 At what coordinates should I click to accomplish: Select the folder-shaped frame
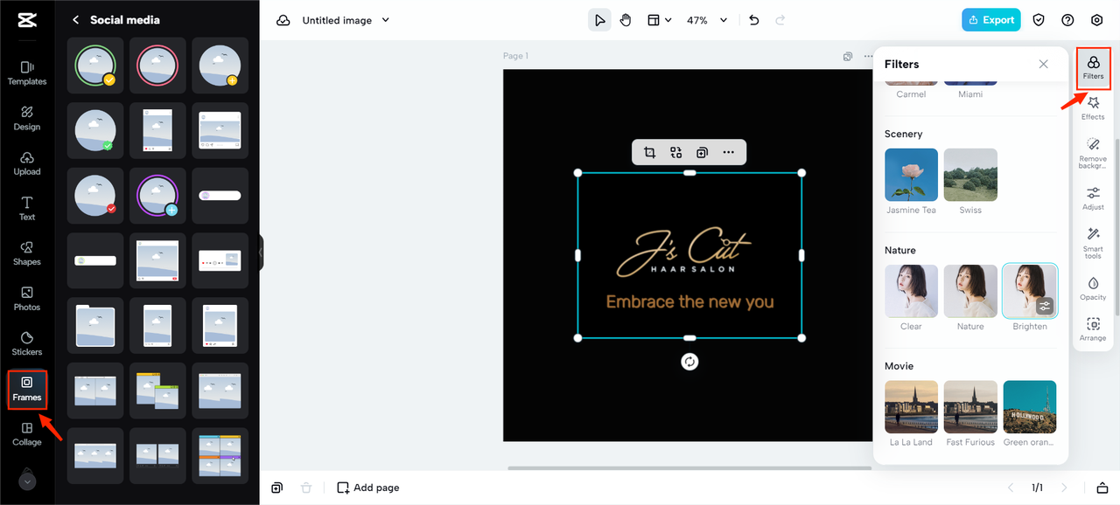tap(95, 325)
